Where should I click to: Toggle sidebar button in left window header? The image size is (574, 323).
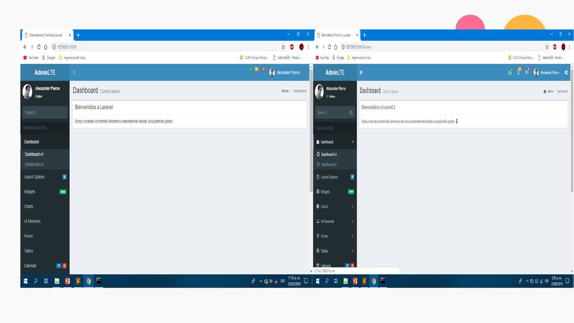(74, 72)
